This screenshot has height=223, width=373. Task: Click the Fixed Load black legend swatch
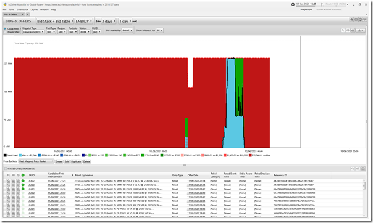pyautogui.click(x=5, y=155)
